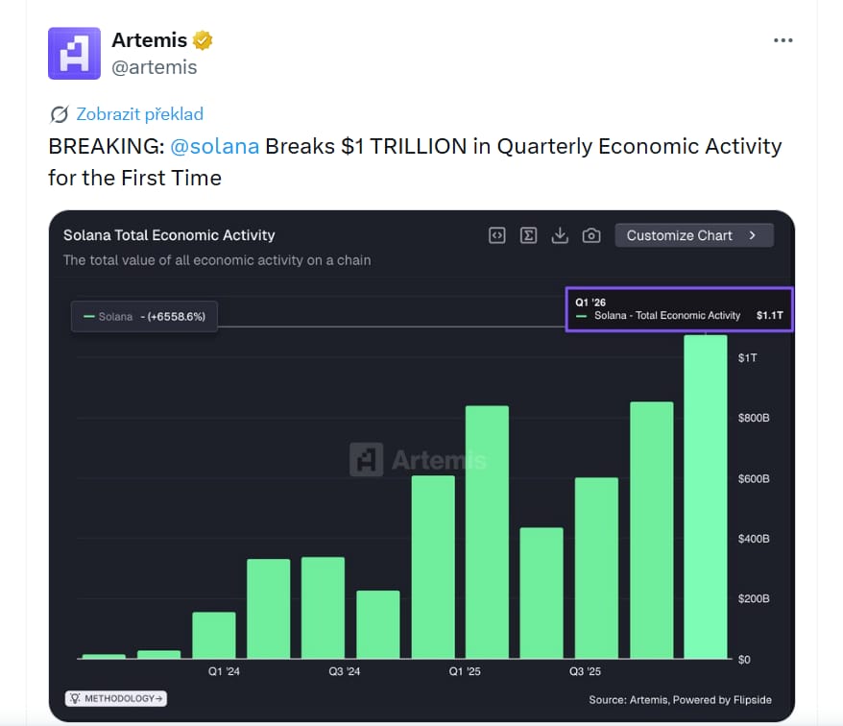843x726 pixels.
Task: Click the Methodology button
Action: pos(115,698)
